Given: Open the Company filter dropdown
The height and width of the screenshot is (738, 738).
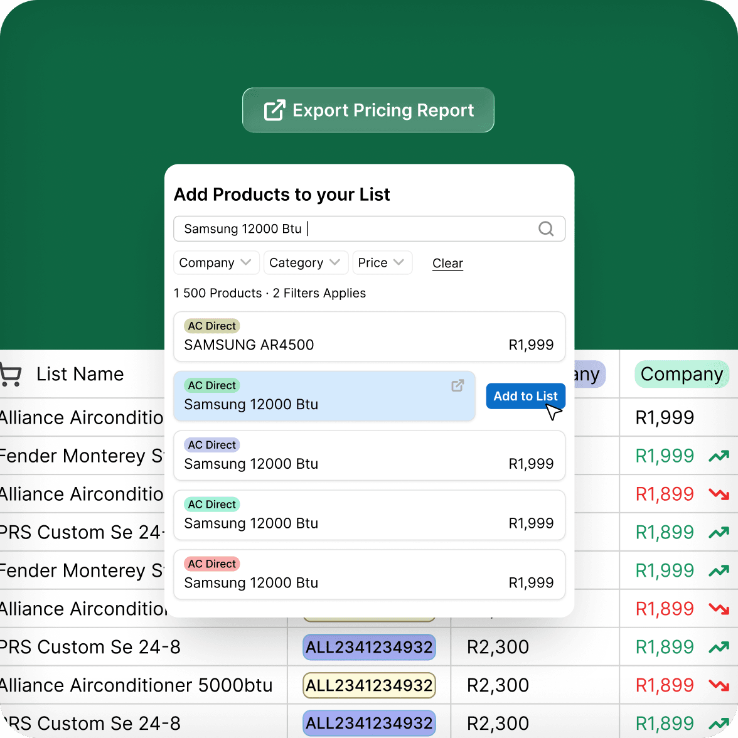Looking at the screenshot, I should click(216, 262).
